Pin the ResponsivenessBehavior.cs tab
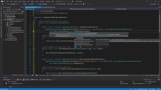The image size is (161, 90). (39, 7)
